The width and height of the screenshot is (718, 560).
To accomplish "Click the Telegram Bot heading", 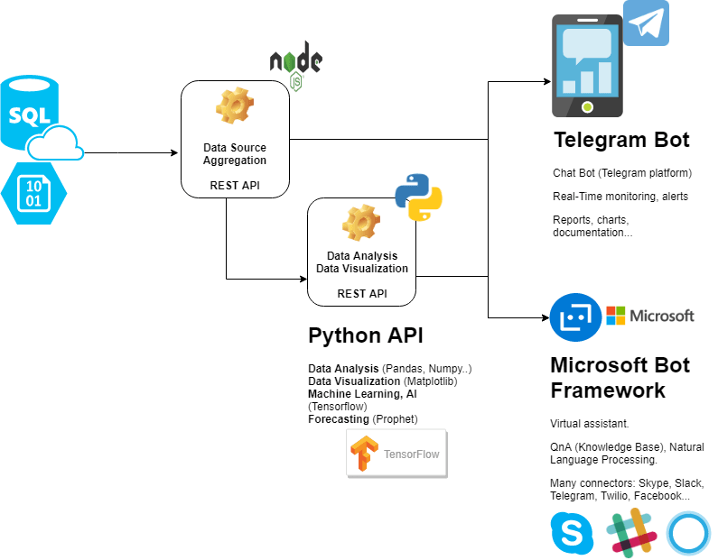I will [x=621, y=140].
